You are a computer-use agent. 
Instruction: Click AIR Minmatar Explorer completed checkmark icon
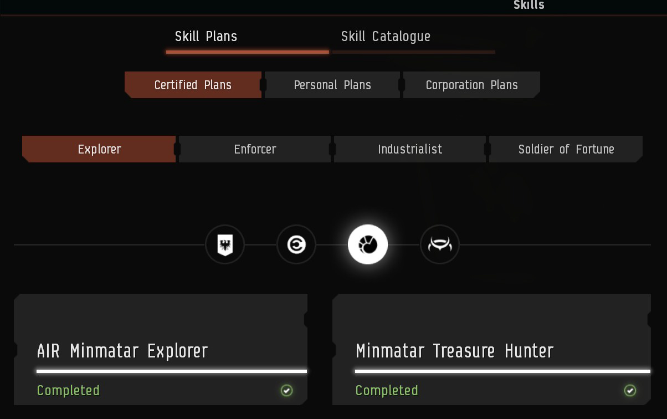pos(286,391)
